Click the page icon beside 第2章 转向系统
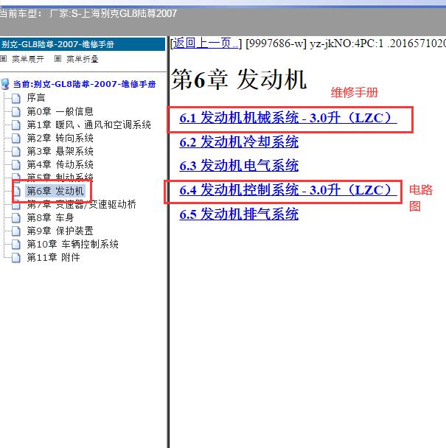The width and height of the screenshot is (446, 448). pos(16,138)
